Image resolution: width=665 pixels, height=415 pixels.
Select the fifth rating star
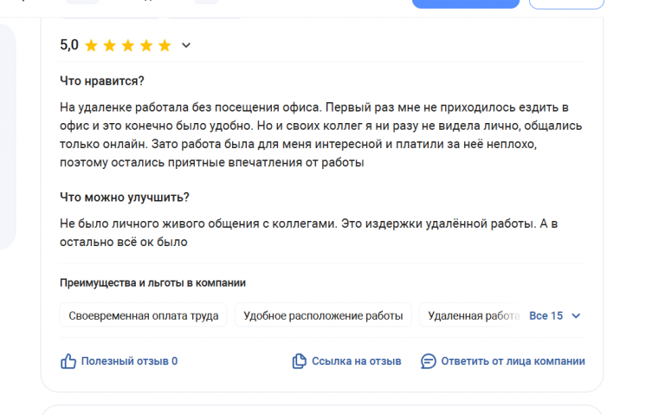pos(165,45)
